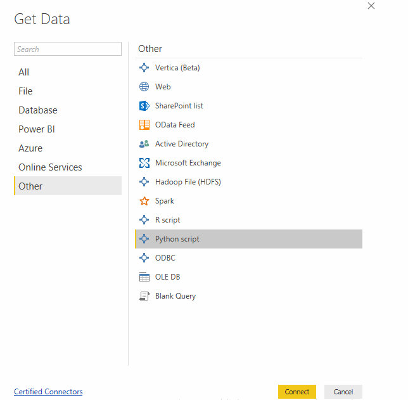Switch to Online Services category
This screenshot has width=408, height=400.
click(68, 167)
